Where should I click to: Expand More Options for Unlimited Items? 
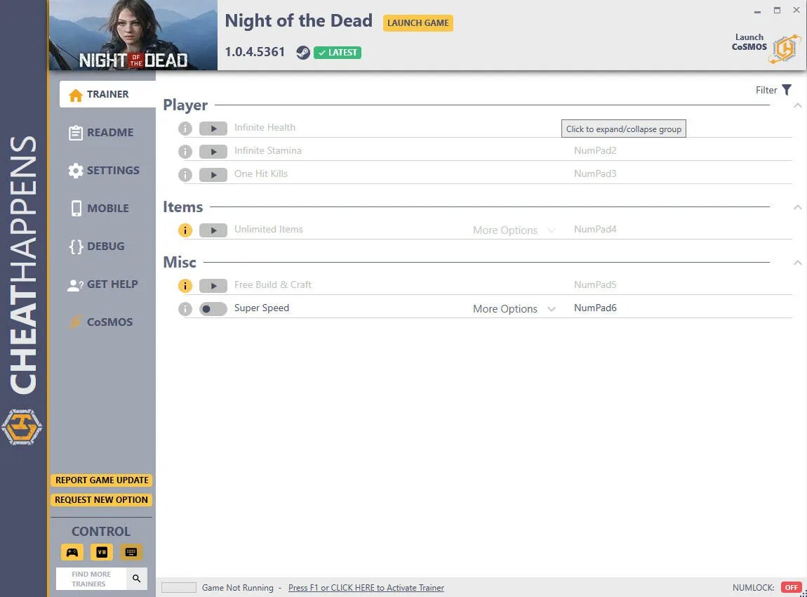pyautogui.click(x=514, y=230)
